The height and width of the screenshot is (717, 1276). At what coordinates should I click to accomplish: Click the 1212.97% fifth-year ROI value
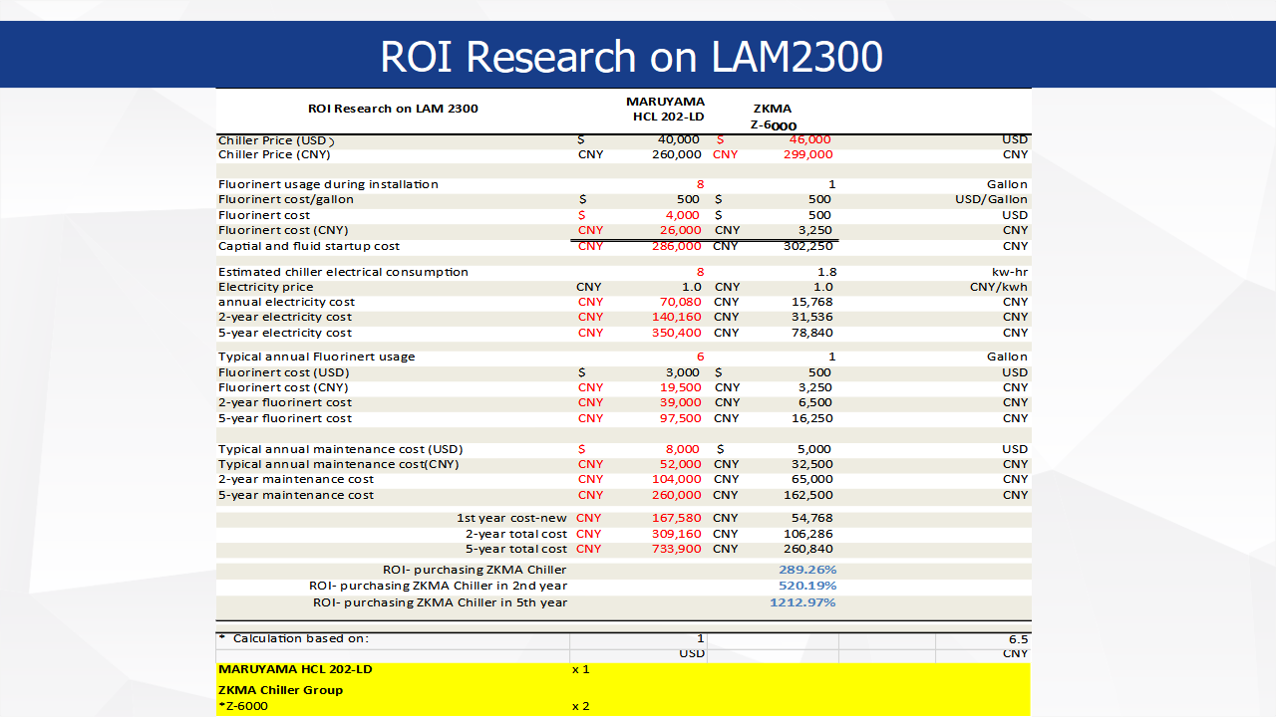pos(802,602)
